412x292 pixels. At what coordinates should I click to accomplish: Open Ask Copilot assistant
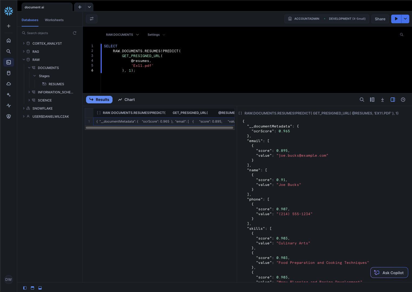(x=389, y=273)
